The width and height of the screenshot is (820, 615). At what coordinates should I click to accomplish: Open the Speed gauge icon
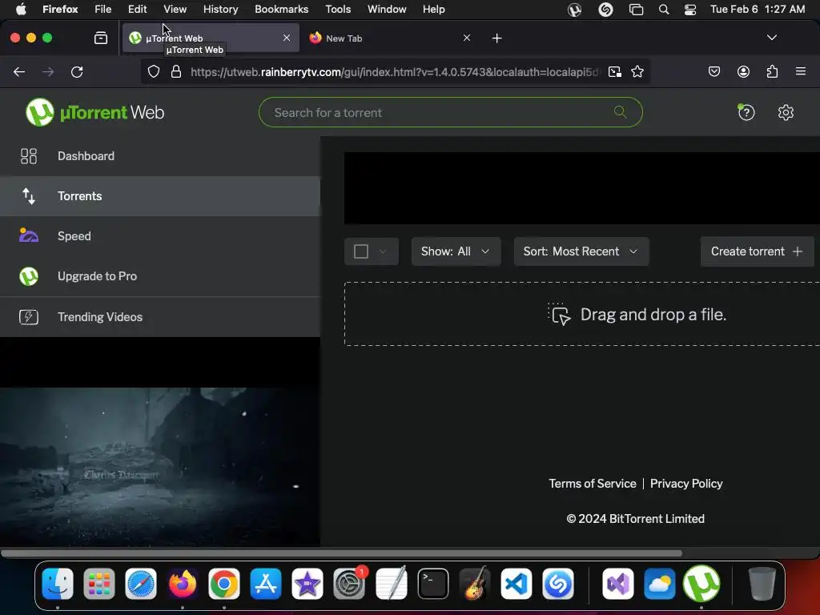[29, 236]
